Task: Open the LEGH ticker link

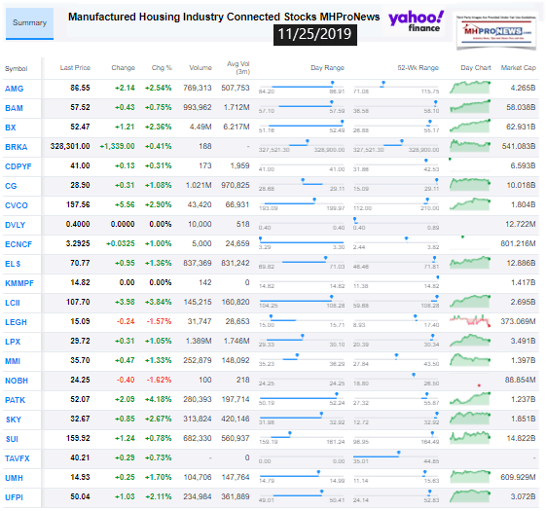Action: point(16,322)
